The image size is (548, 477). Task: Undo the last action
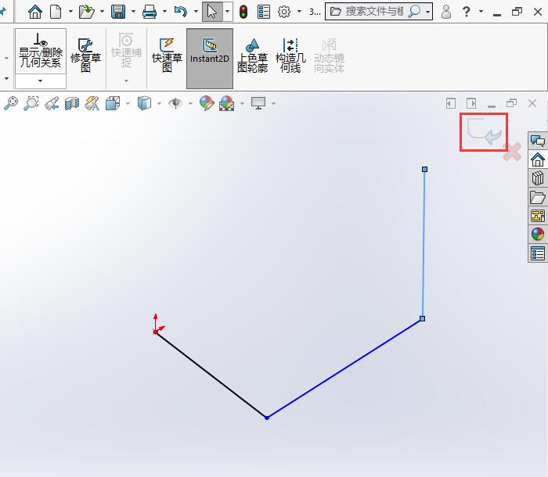[x=181, y=12]
